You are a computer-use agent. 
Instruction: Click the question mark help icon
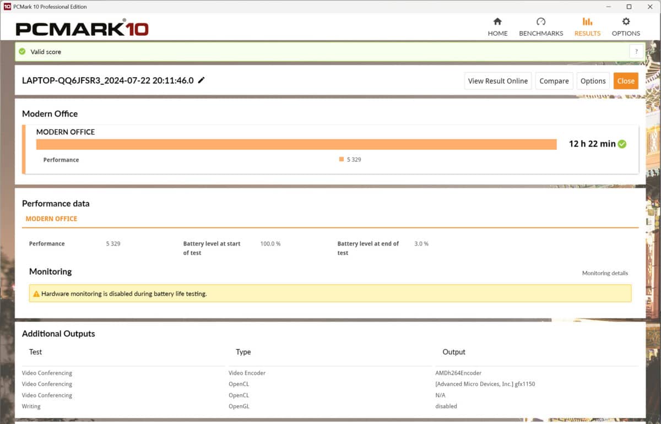tap(636, 52)
